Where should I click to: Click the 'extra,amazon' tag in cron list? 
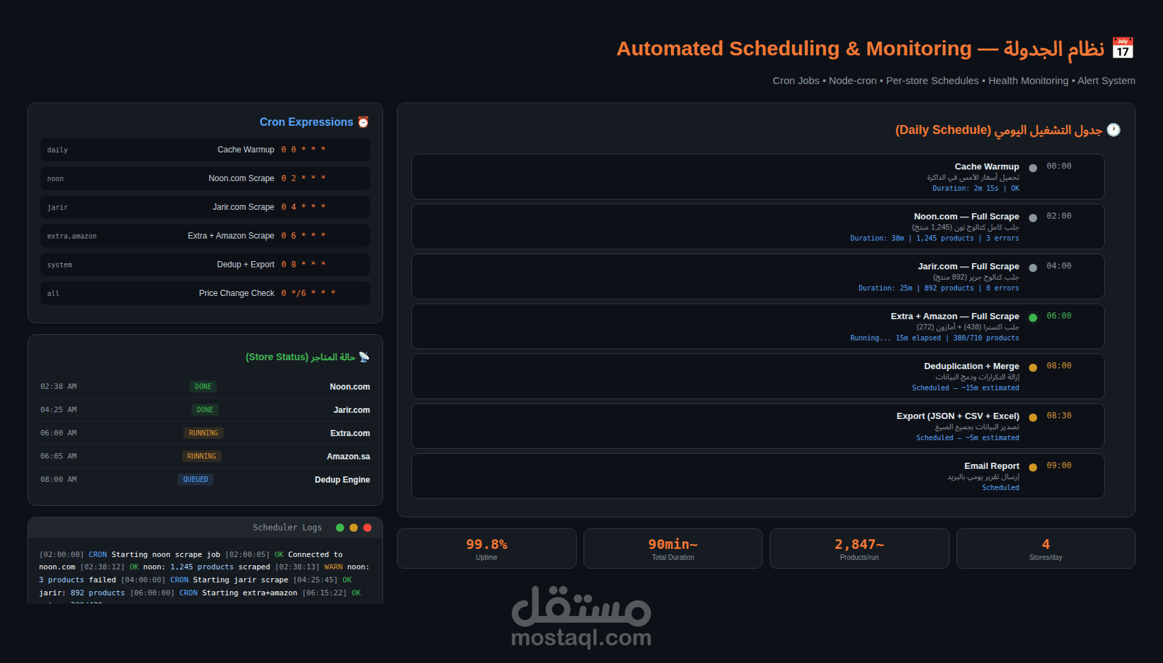tap(72, 236)
